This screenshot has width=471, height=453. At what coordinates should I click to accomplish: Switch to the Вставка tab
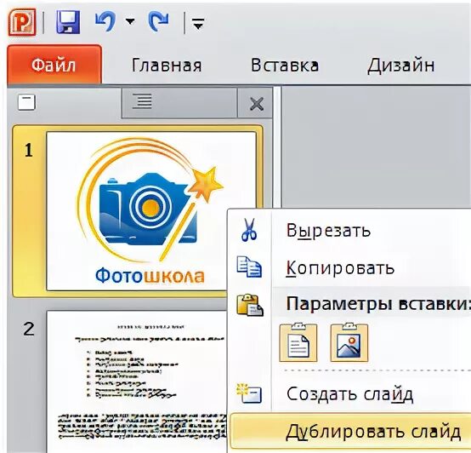click(285, 66)
